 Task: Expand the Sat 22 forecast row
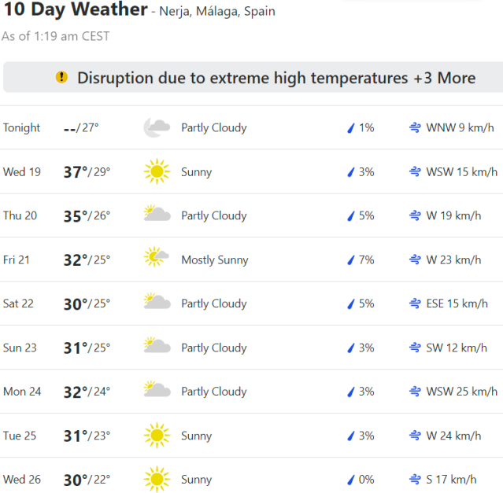pyautogui.click(x=252, y=304)
